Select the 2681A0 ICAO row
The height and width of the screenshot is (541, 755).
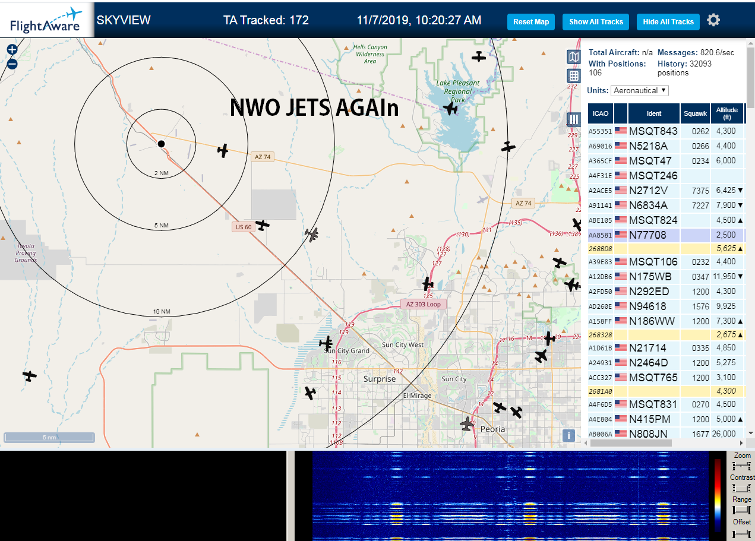(666, 391)
